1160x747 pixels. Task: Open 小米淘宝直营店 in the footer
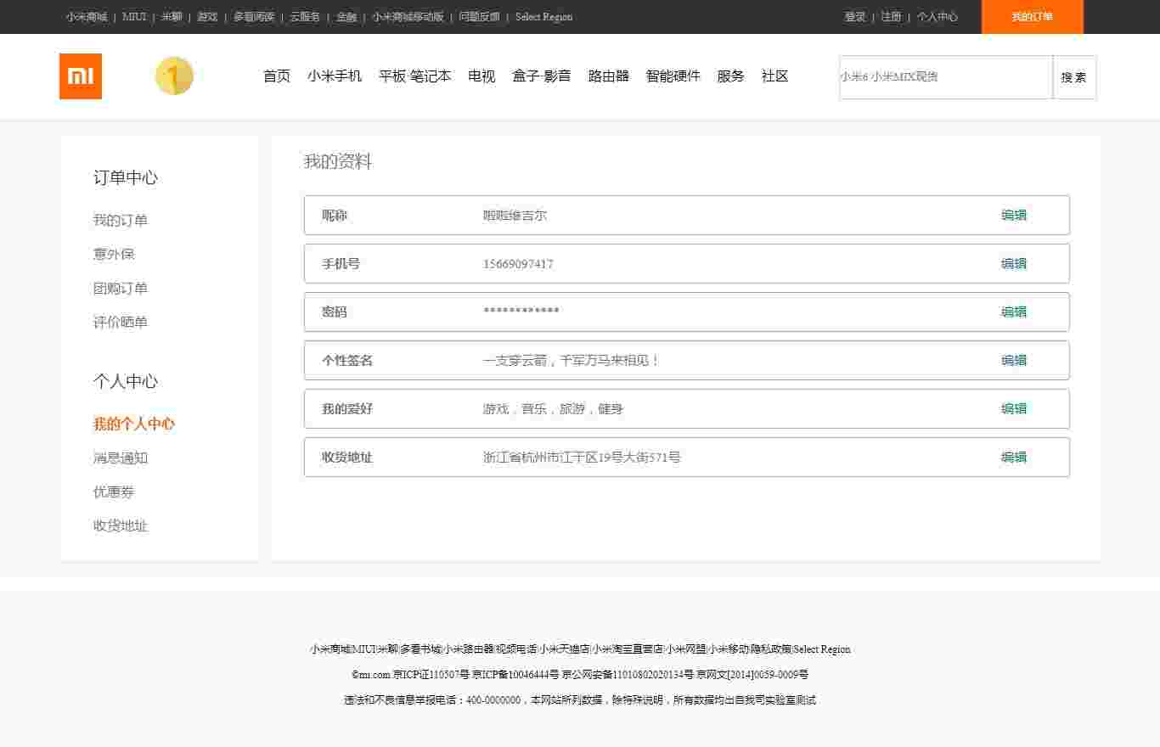[628, 649]
